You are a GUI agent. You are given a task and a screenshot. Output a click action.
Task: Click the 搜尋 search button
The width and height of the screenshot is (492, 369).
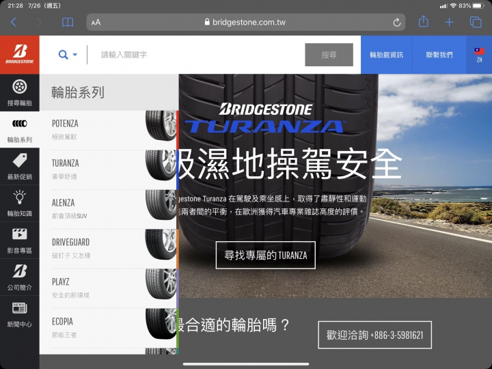click(329, 55)
